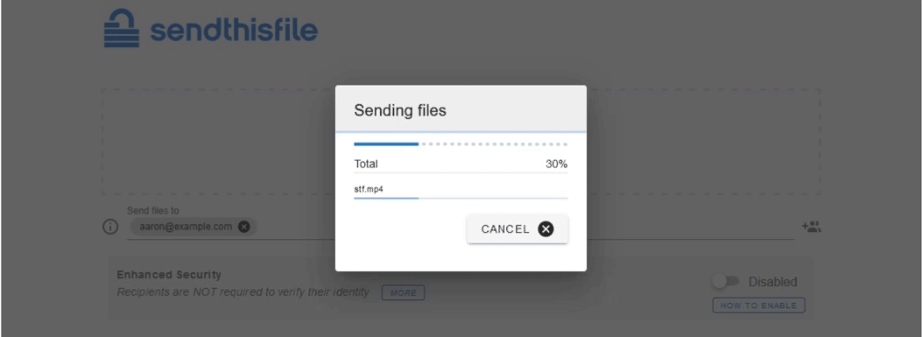
Task: Toggle the Enhanced Security switch
Action: pyautogui.click(x=726, y=282)
